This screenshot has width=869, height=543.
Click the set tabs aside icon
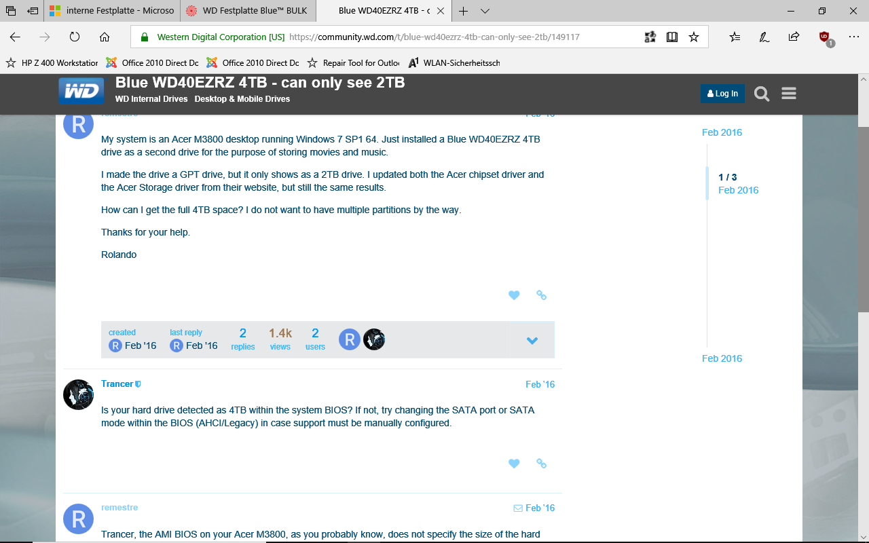(33, 11)
